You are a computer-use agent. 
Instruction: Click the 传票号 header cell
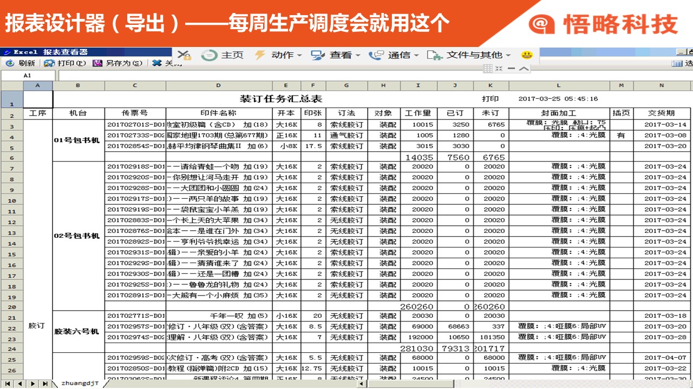[x=135, y=113]
